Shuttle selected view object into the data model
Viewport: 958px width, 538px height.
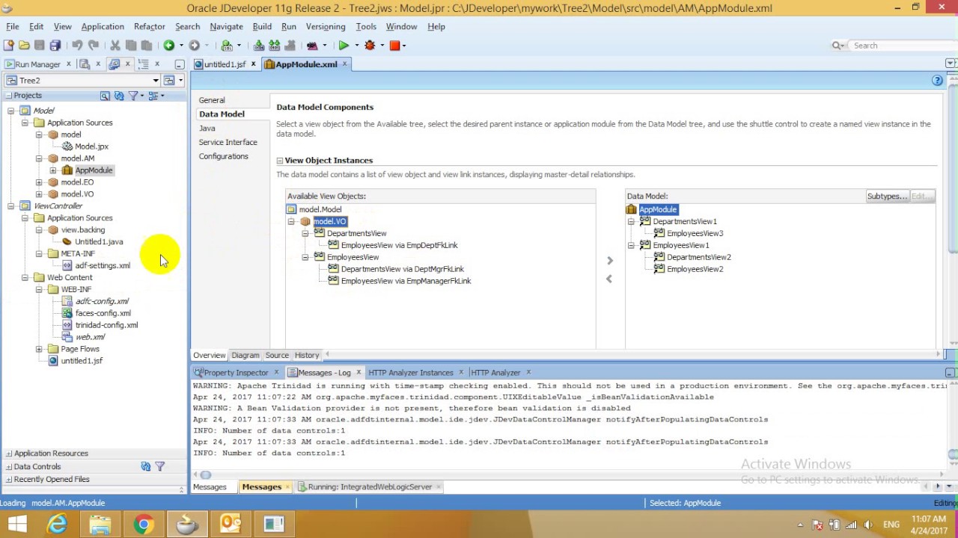pyautogui.click(x=610, y=261)
